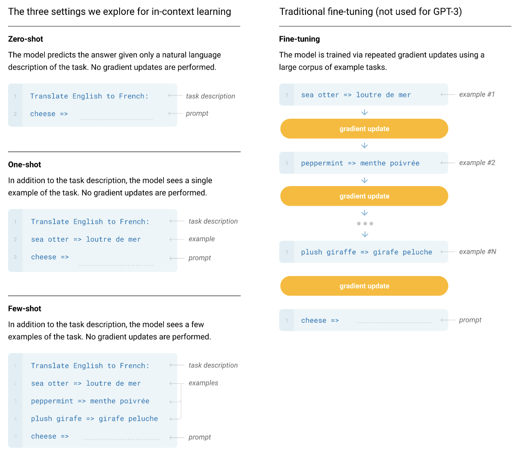
Task: Click the gradient update button below sea otter example
Action: [x=364, y=129]
